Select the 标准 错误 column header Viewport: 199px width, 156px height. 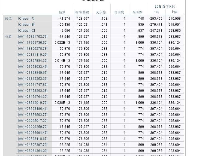coord(82,12)
